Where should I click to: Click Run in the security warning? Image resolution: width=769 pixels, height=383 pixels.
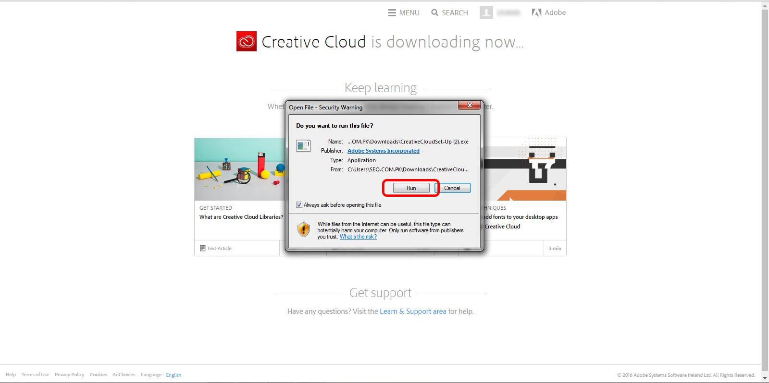(x=411, y=188)
